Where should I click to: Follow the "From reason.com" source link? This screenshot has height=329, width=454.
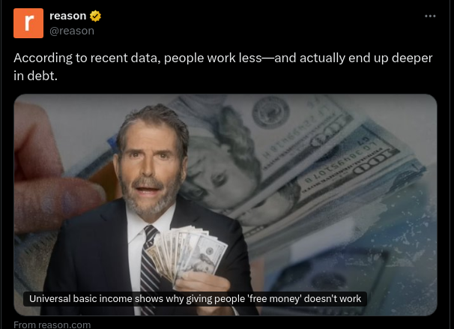click(x=52, y=325)
